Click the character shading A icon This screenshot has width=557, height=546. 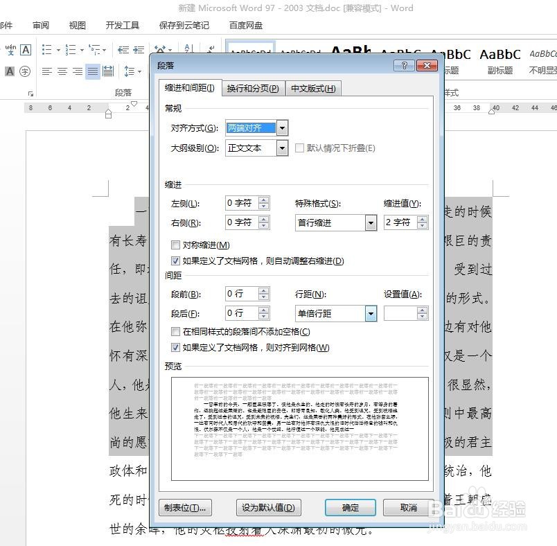point(10,71)
